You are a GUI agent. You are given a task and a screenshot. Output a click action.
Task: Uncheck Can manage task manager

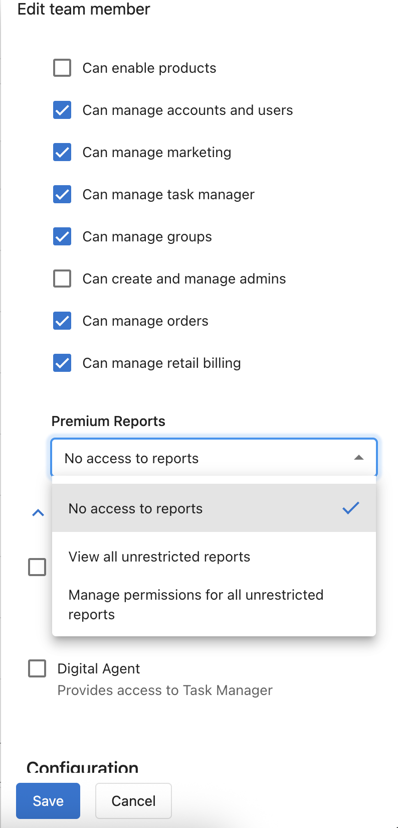62,194
